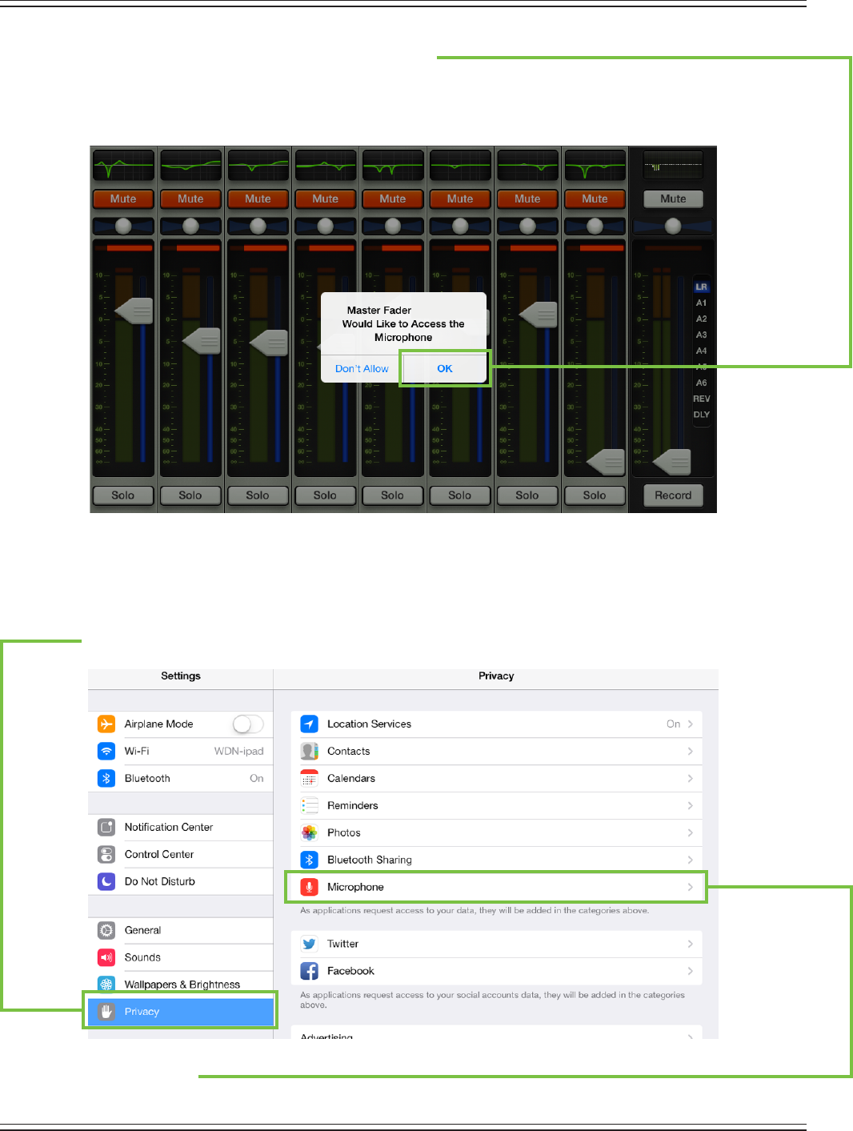The image size is (853, 1131).
Task: Expand the Calendars row chevron
Action: click(x=690, y=778)
